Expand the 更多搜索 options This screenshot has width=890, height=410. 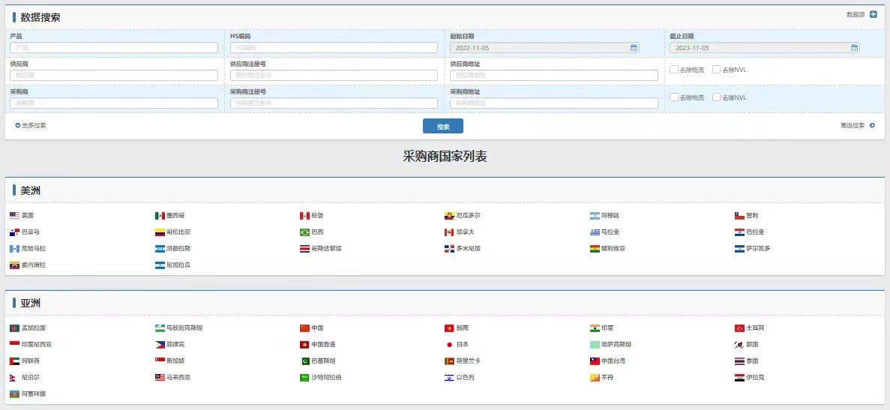tap(31, 126)
